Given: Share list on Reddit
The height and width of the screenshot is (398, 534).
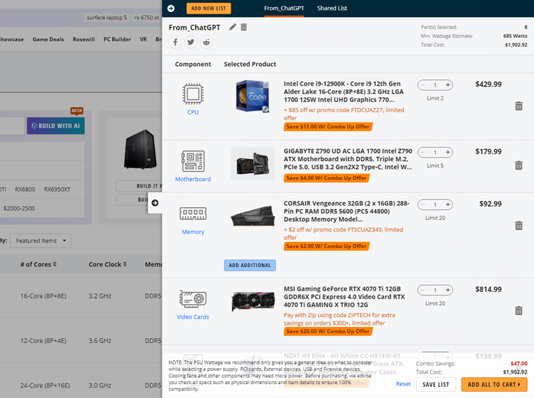Looking at the screenshot, I should (x=206, y=43).
